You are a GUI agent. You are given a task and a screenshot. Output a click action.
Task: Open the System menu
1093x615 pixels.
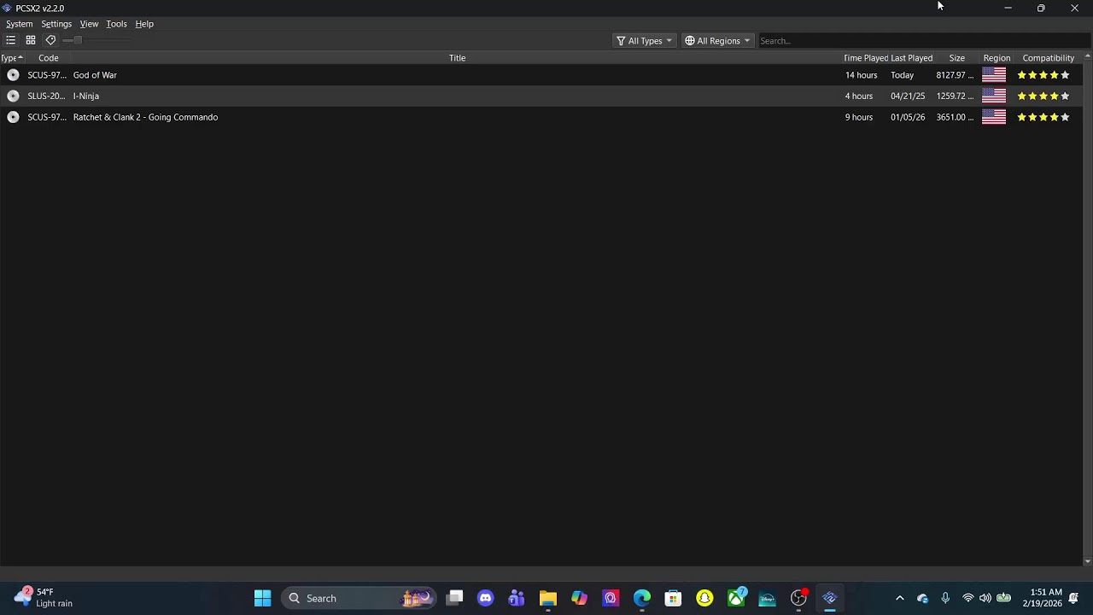pyautogui.click(x=19, y=24)
